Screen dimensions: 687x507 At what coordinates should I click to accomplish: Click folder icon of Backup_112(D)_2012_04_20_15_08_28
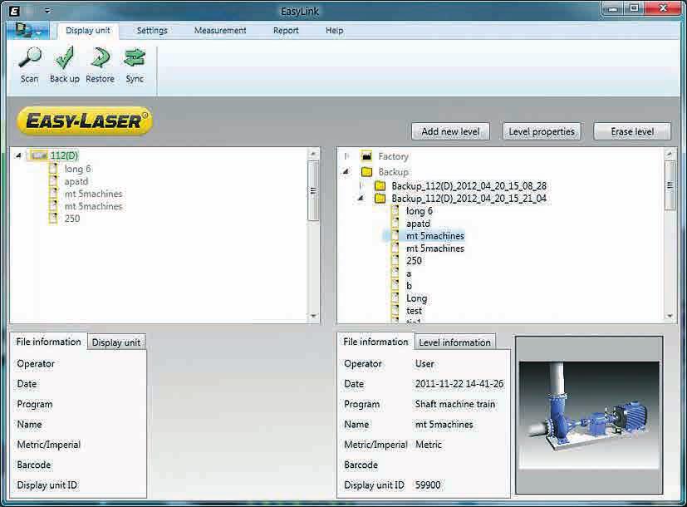coord(380,186)
